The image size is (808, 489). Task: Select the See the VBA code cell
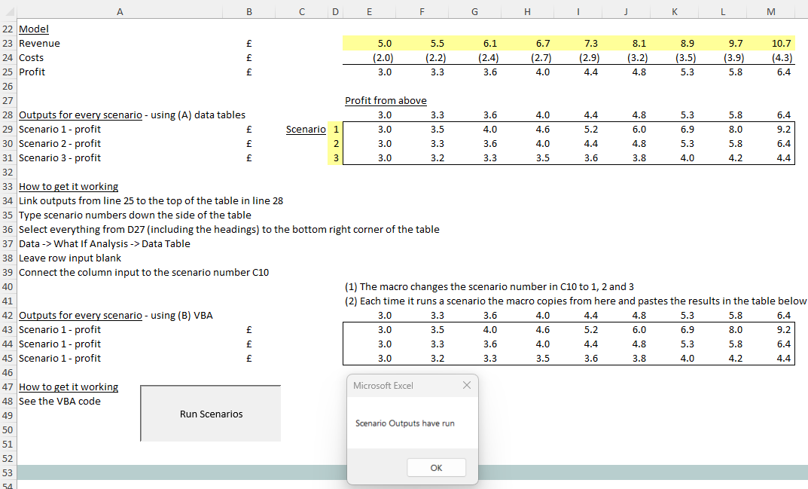(x=59, y=402)
